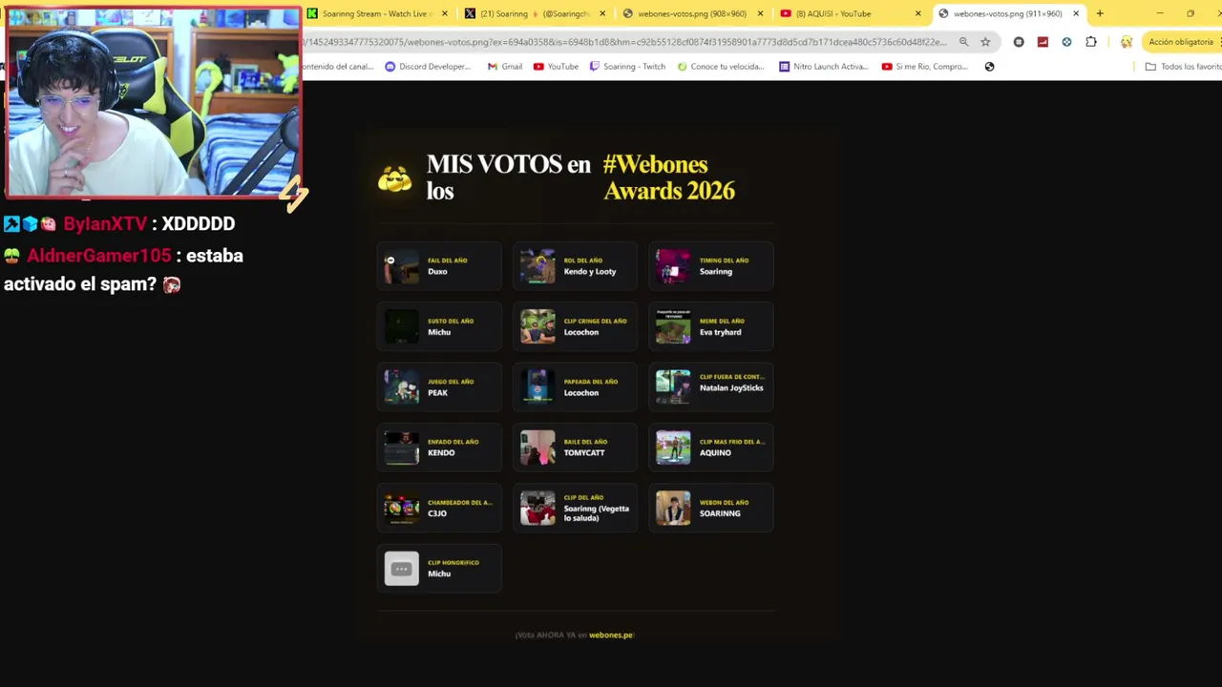Click the Meme del Año Eva tryhard thumbnail
The width and height of the screenshot is (1222, 687).
673,326
